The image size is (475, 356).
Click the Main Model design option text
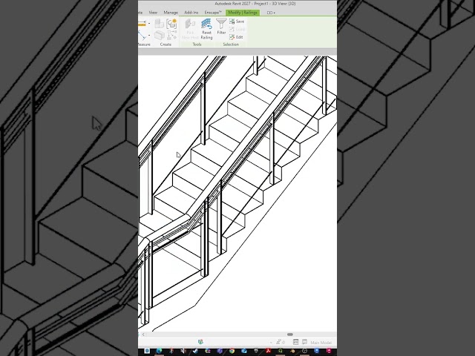[321, 343]
